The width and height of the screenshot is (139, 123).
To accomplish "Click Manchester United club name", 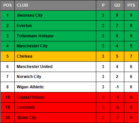I will [35, 67].
